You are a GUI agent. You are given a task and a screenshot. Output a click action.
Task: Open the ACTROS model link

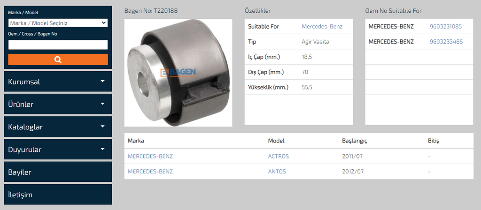tap(279, 156)
